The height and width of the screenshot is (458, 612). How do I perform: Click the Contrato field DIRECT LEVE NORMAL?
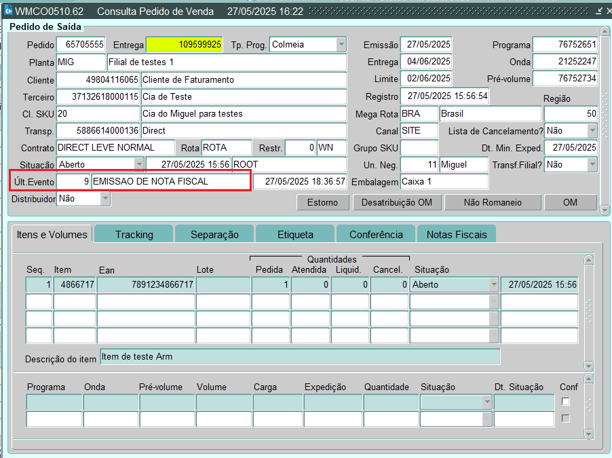click(115, 148)
